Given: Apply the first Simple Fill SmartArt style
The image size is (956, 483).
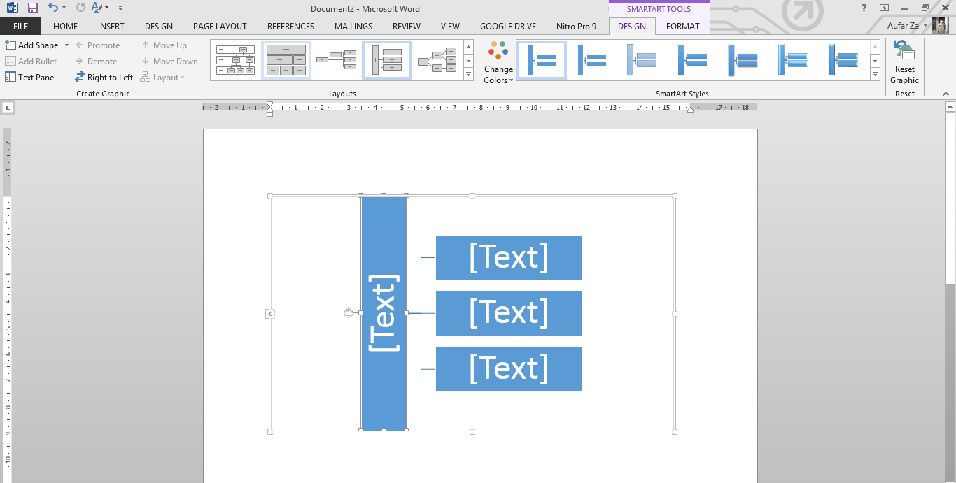Looking at the screenshot, I should (542, 60).
